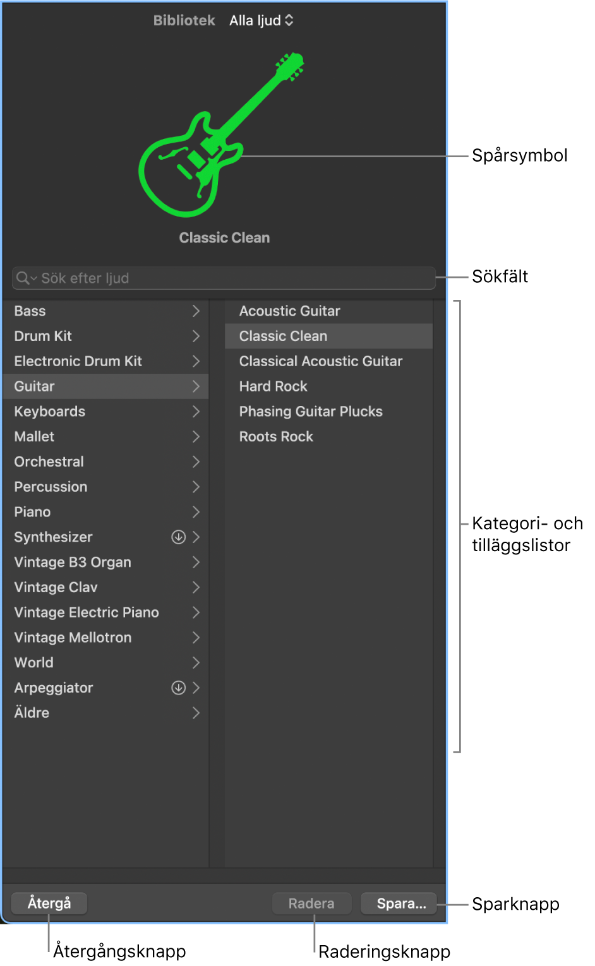Image resolution: width=595 pixels, height=966 pixels.
Task: Select the Synthesizer category
Action: pos(105,537)
